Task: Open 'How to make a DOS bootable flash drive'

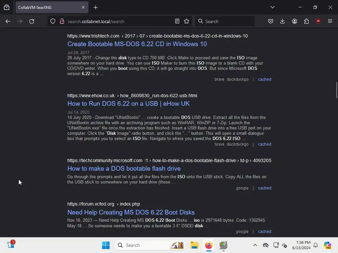Action: click(x=124, y=168)
